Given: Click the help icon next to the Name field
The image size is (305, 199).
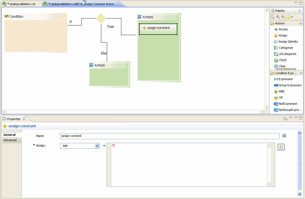Looking at the screenshot, I should 284,136.
